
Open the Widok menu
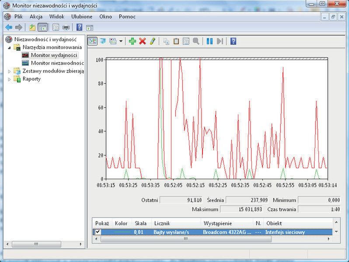(57, 17)
